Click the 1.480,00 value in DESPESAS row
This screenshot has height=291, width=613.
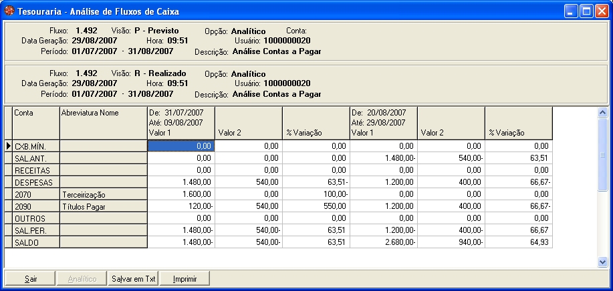pos(181,183)
